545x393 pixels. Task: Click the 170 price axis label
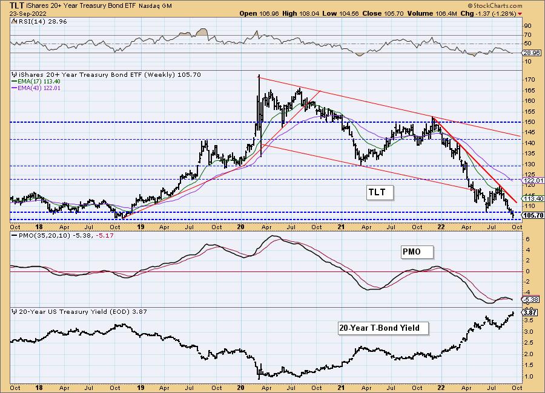click(530, 79)
